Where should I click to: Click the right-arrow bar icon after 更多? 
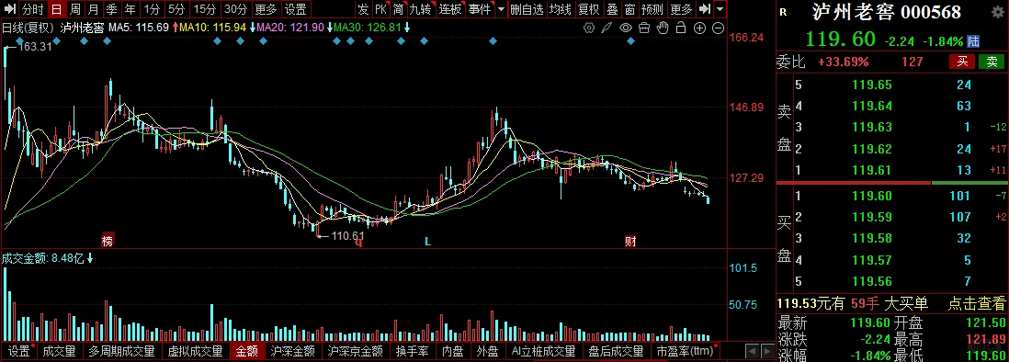click(x=705, y=9)
